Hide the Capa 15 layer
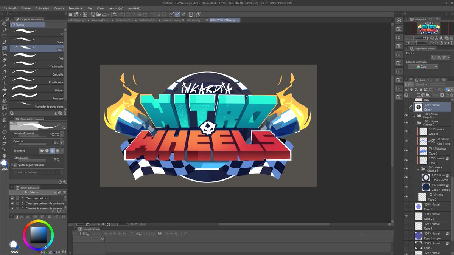 (x=406, y=131)
